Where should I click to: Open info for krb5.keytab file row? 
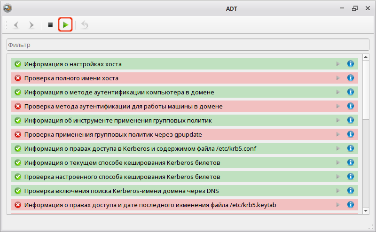point(350,205)
